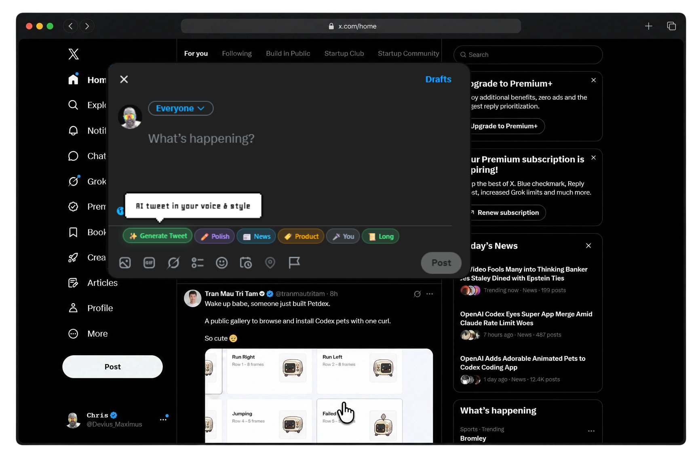Switch to Startup Community tab

(409, 53)
